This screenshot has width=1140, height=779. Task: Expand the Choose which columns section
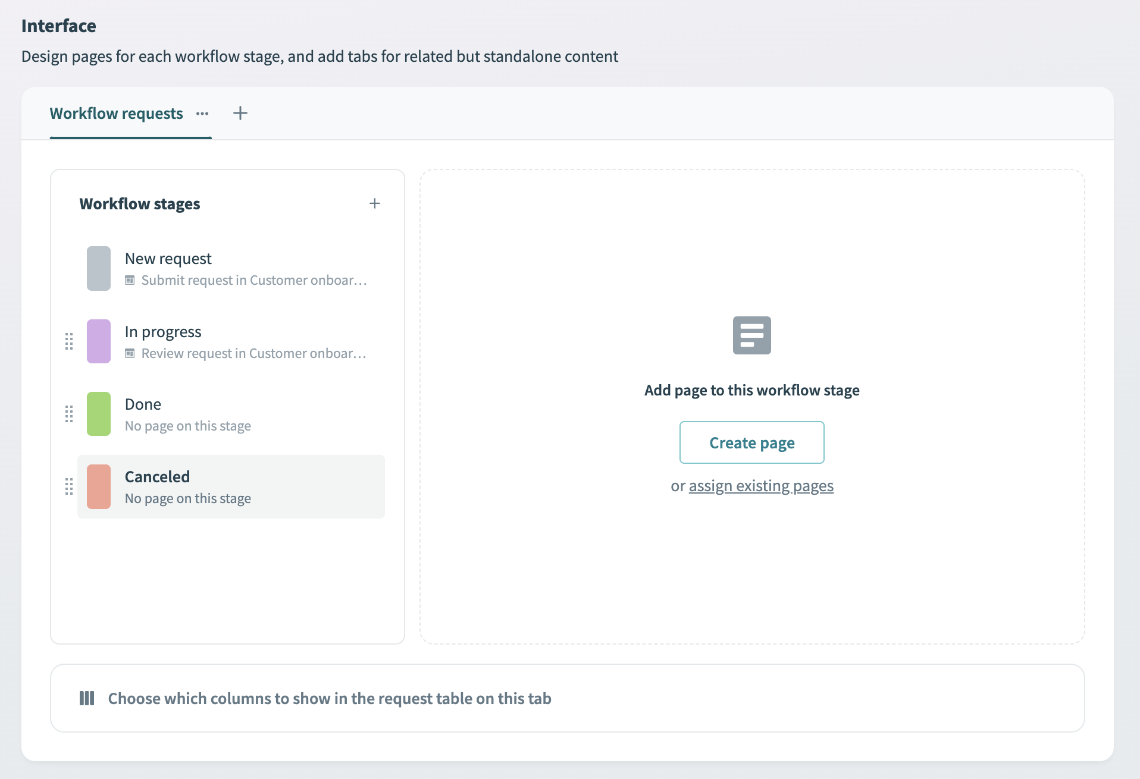tap(329, 698)
